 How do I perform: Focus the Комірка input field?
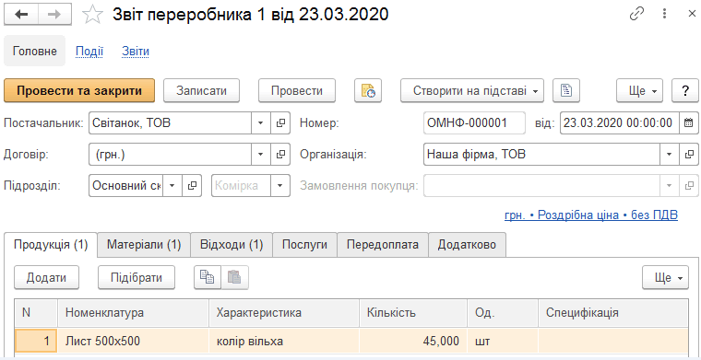coord(242,186)
